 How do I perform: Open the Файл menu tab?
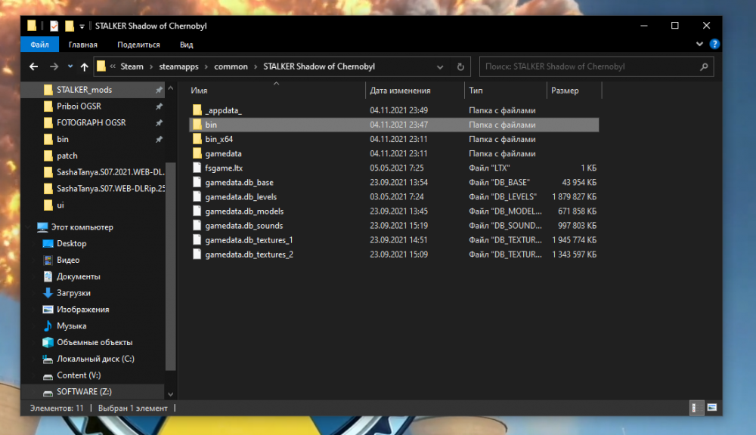click(x=39, y=45)
